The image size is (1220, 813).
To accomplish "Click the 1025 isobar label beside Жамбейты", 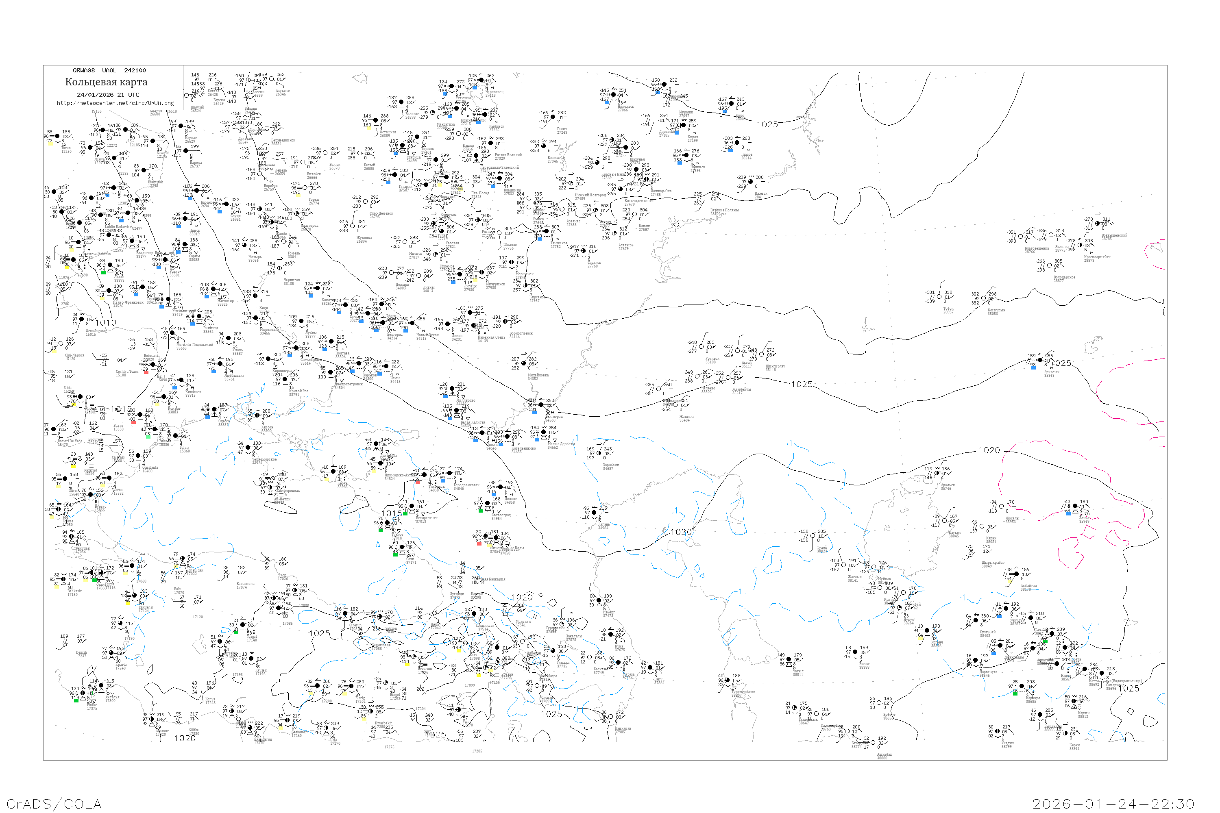I will (x=802, y=384).
